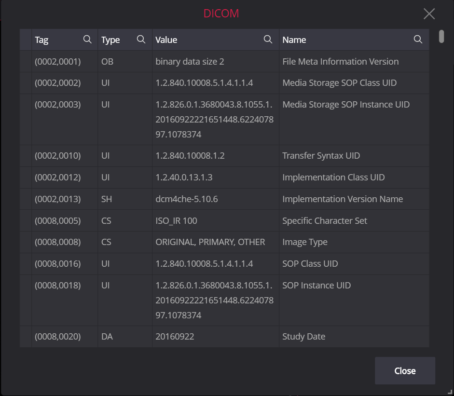Grab the vertical scrollbar thumb
Image resolution: width=454 pixels, height=396 pixels.
point(441,37)
